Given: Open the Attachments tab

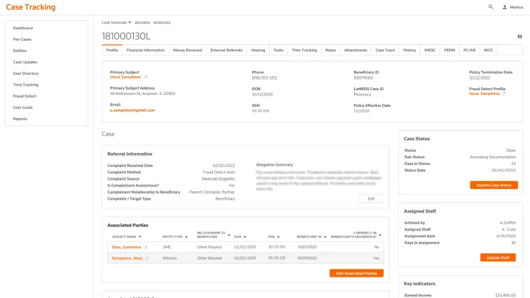Looking at the screenshot, I should pyautogui.click(x=355, y=50).
